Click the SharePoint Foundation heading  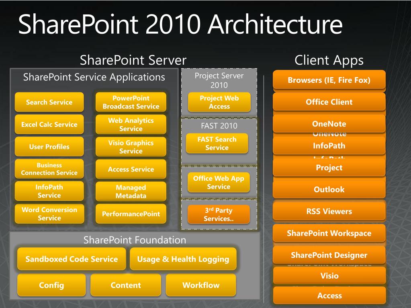(x=135, y=240)
